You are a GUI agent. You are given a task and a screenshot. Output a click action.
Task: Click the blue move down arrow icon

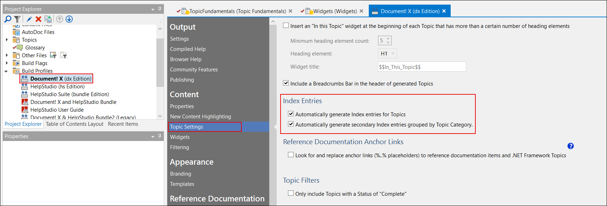69,19
